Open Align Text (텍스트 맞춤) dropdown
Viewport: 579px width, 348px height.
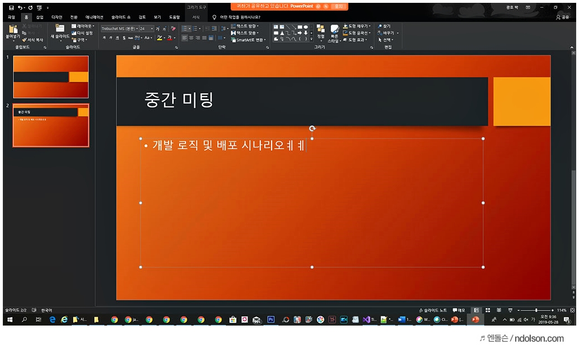click(245, 33)
